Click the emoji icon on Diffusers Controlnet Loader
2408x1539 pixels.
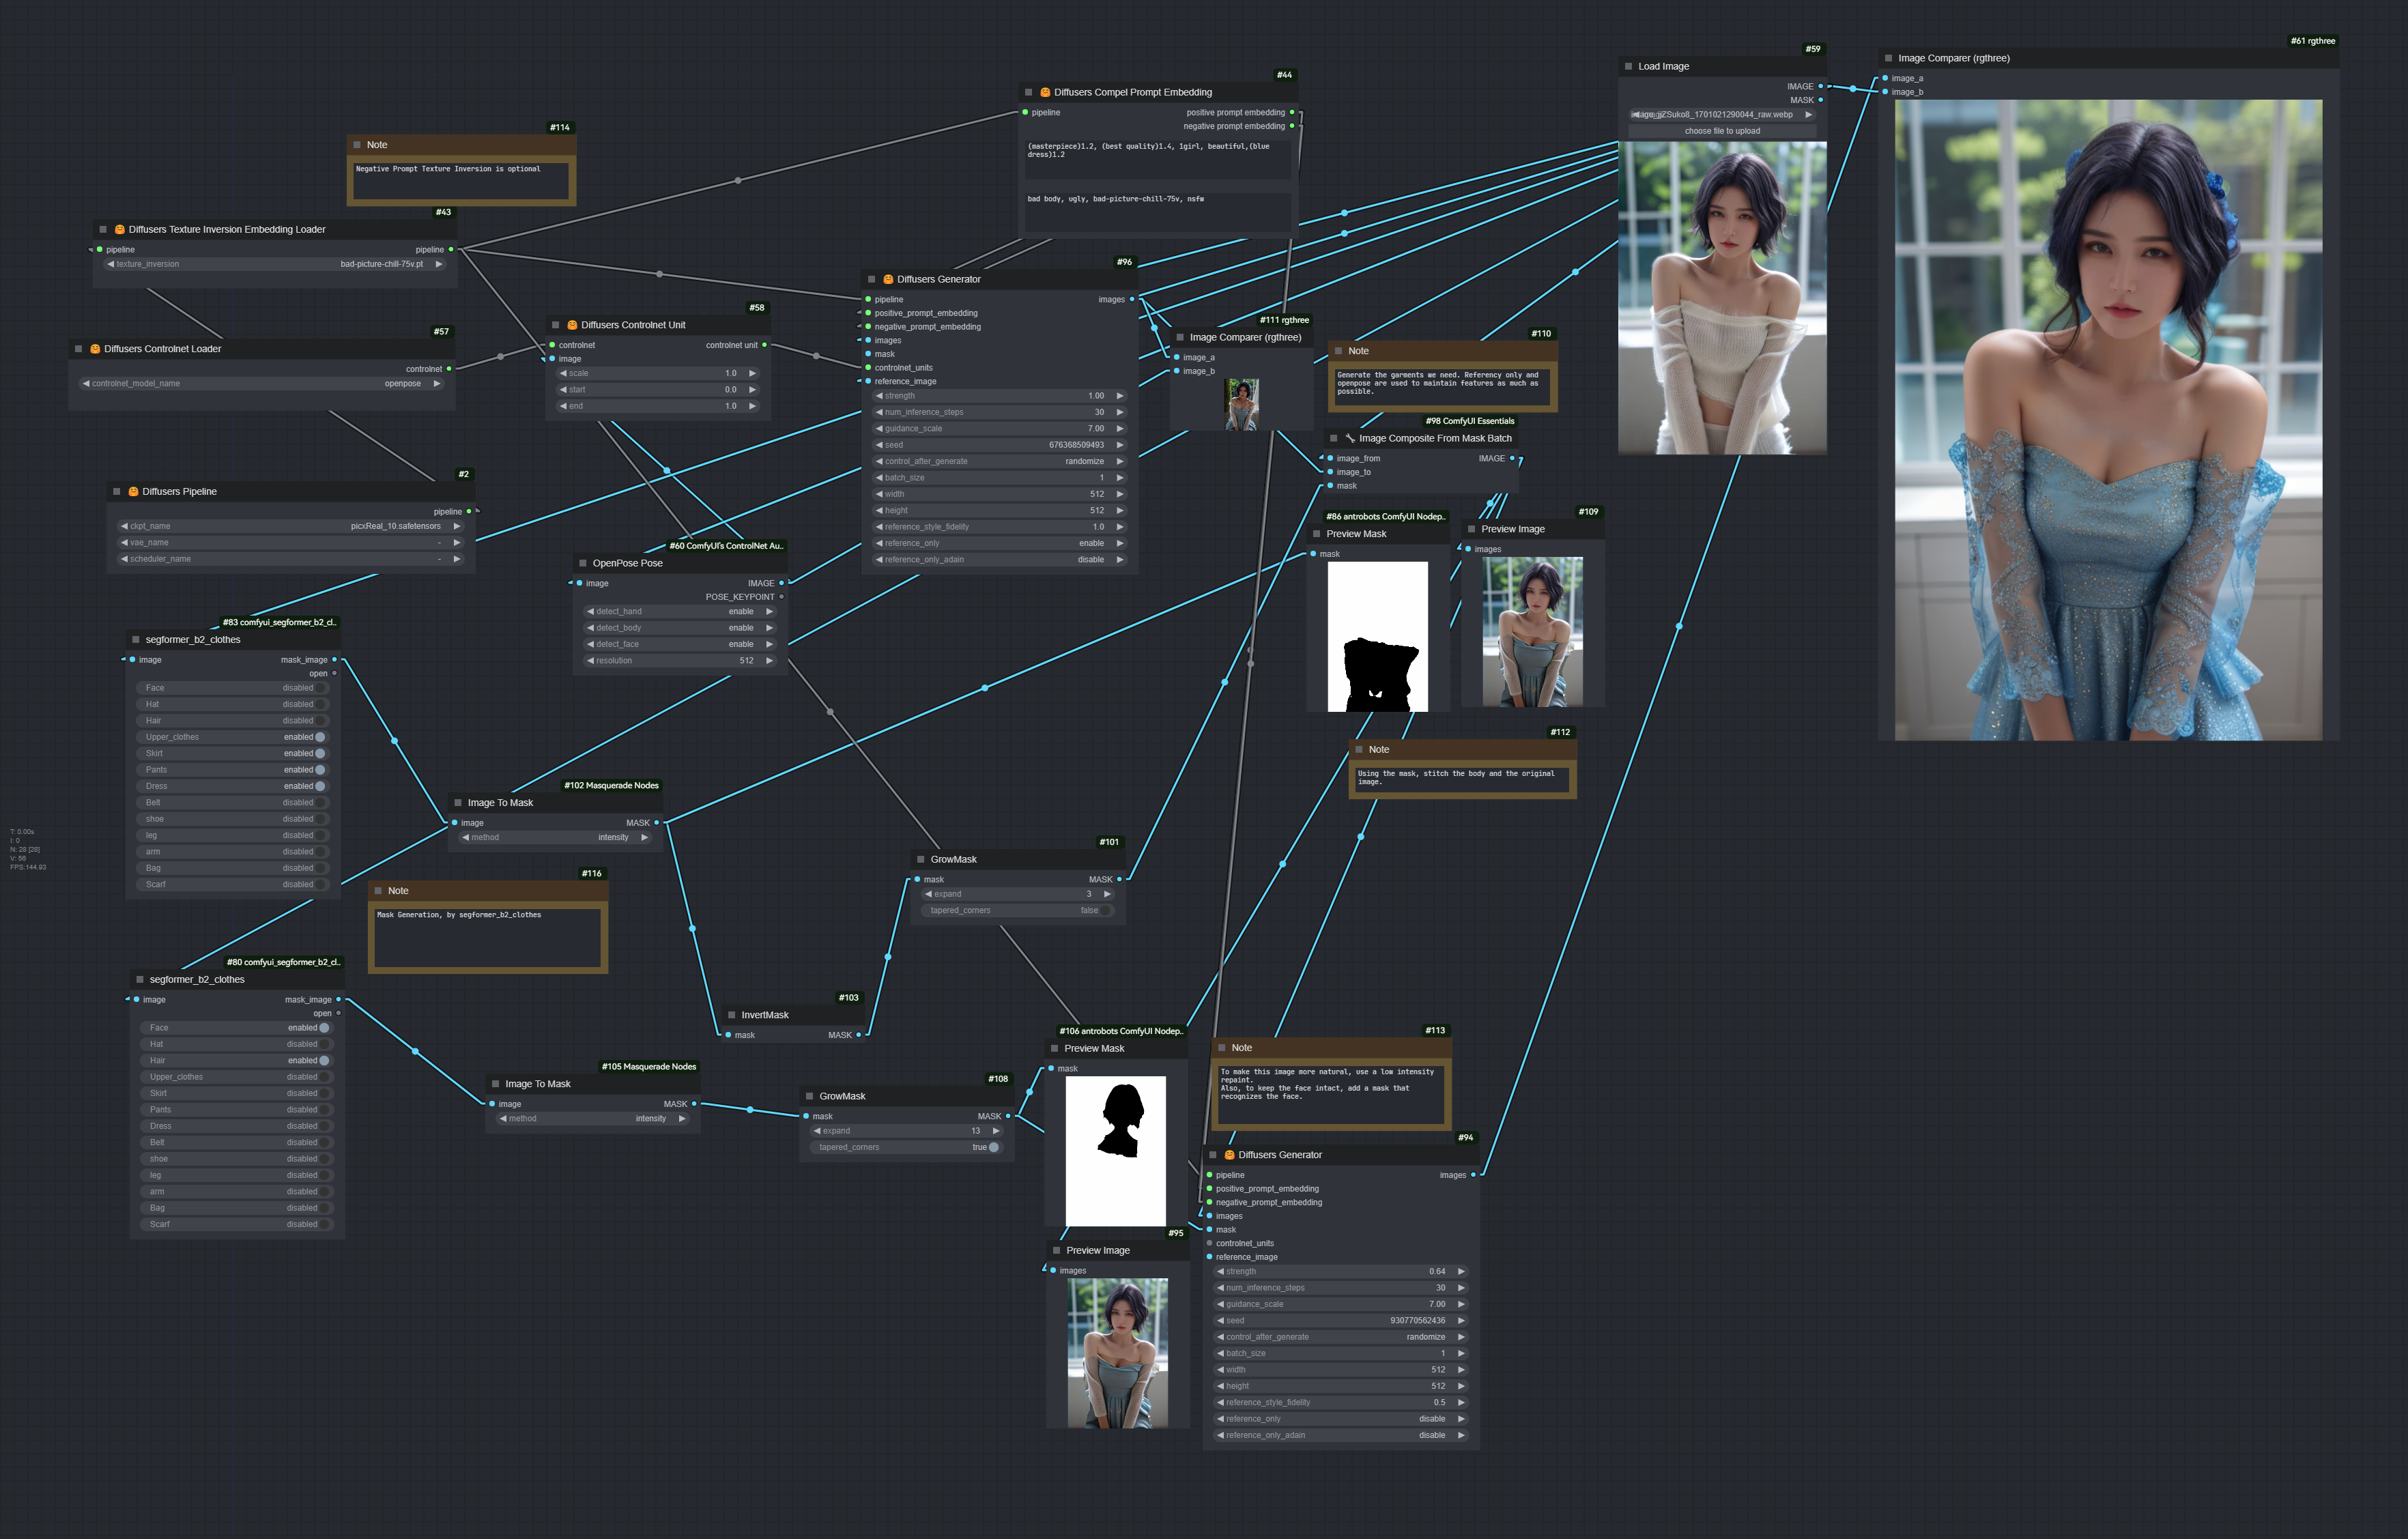[95, 349]
